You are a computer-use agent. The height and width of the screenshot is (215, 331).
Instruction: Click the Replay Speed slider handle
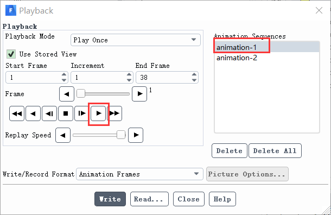(x=121, y=135)
